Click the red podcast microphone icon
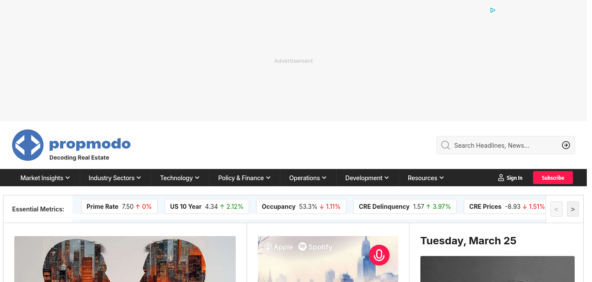This screenshot has height=282, width=592. pos(379,255)
